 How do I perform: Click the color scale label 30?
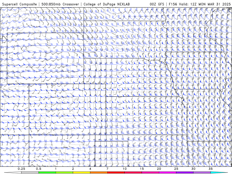coord(193,169)
